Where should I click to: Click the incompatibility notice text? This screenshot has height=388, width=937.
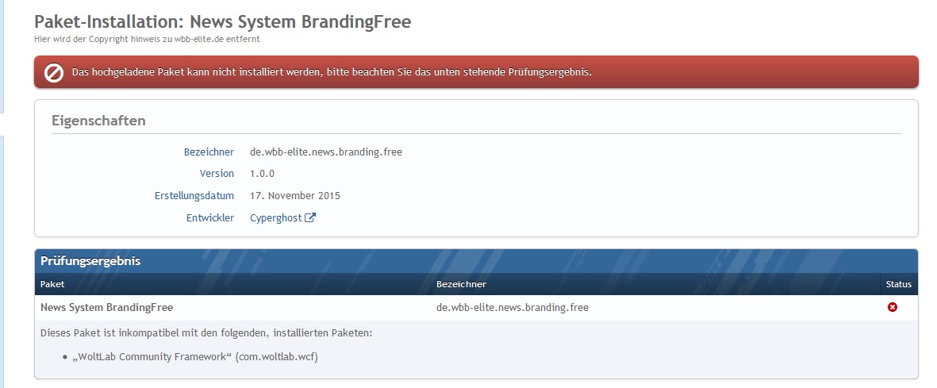[206, 332]
